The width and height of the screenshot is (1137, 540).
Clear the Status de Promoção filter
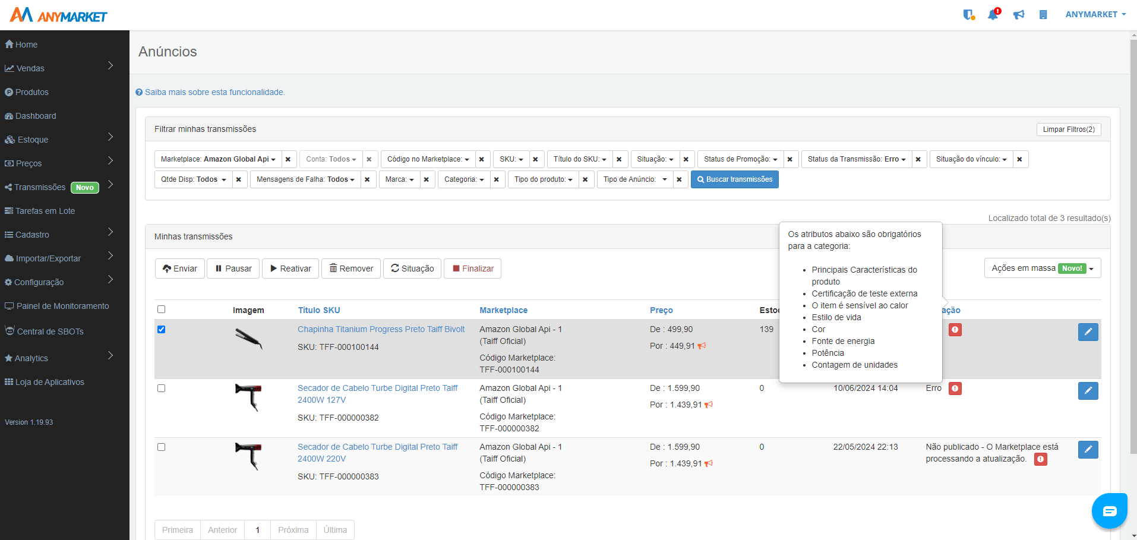tap(790, 159)
